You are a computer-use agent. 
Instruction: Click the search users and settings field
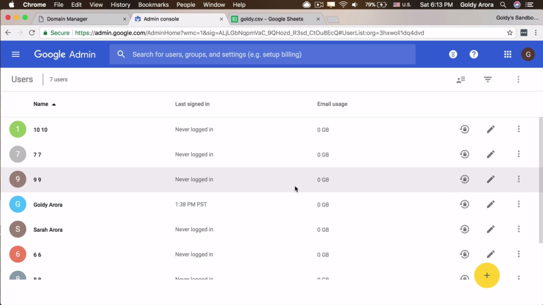(x=263, y=54)
